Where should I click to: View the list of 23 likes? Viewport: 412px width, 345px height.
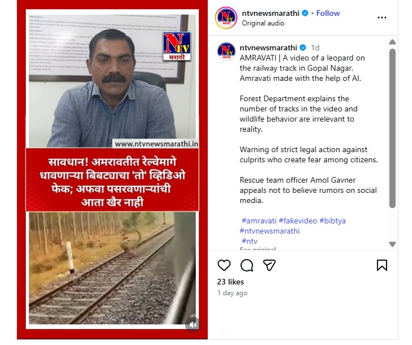230,282
